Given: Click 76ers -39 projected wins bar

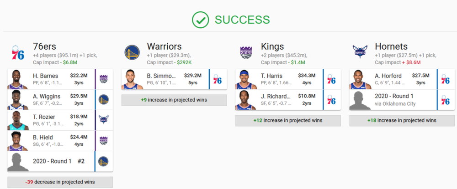Looking at the screenshot, I should (60, 182).
